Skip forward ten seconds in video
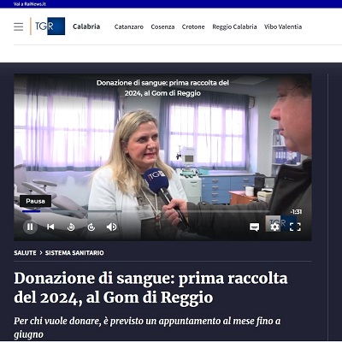Screen dimensions: 342x342 pos(91,227)
